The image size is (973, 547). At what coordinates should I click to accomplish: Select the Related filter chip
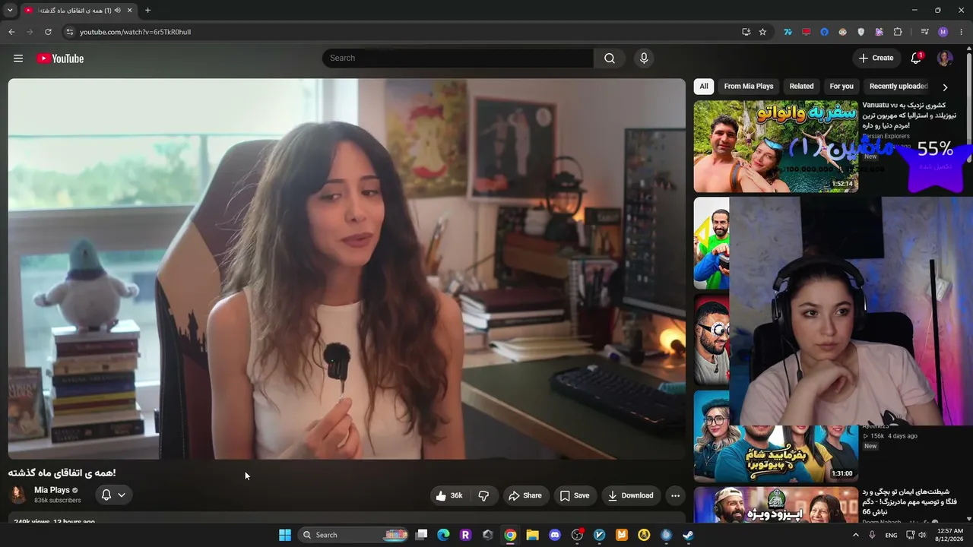(801, 87)
